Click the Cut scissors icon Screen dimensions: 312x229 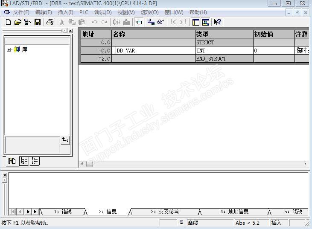pos(62,22)
